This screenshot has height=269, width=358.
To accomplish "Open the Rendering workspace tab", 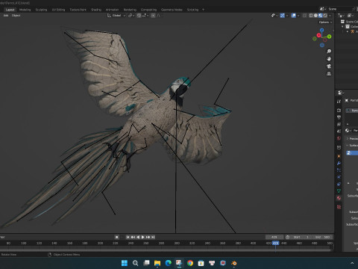I will tap(130, 10).
